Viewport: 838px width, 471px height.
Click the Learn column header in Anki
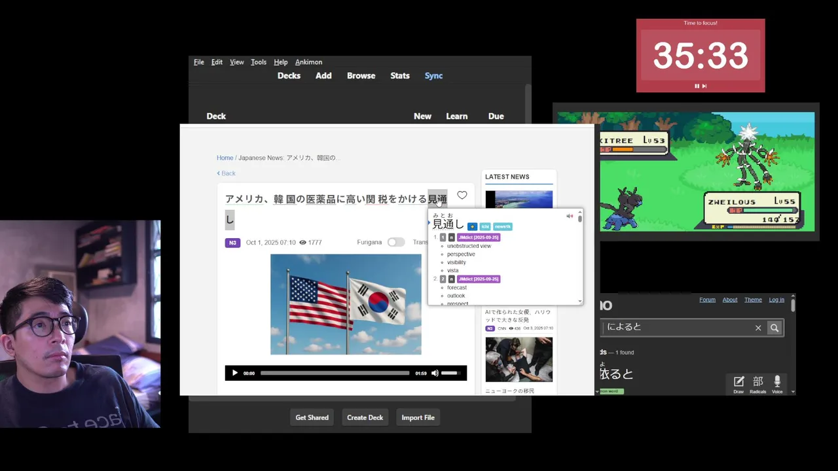pyautogui.click(x=457, y=116)
